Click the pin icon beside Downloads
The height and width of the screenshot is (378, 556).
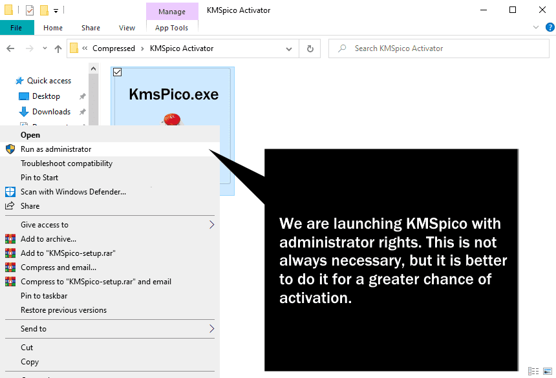click(x=82, y=112)
